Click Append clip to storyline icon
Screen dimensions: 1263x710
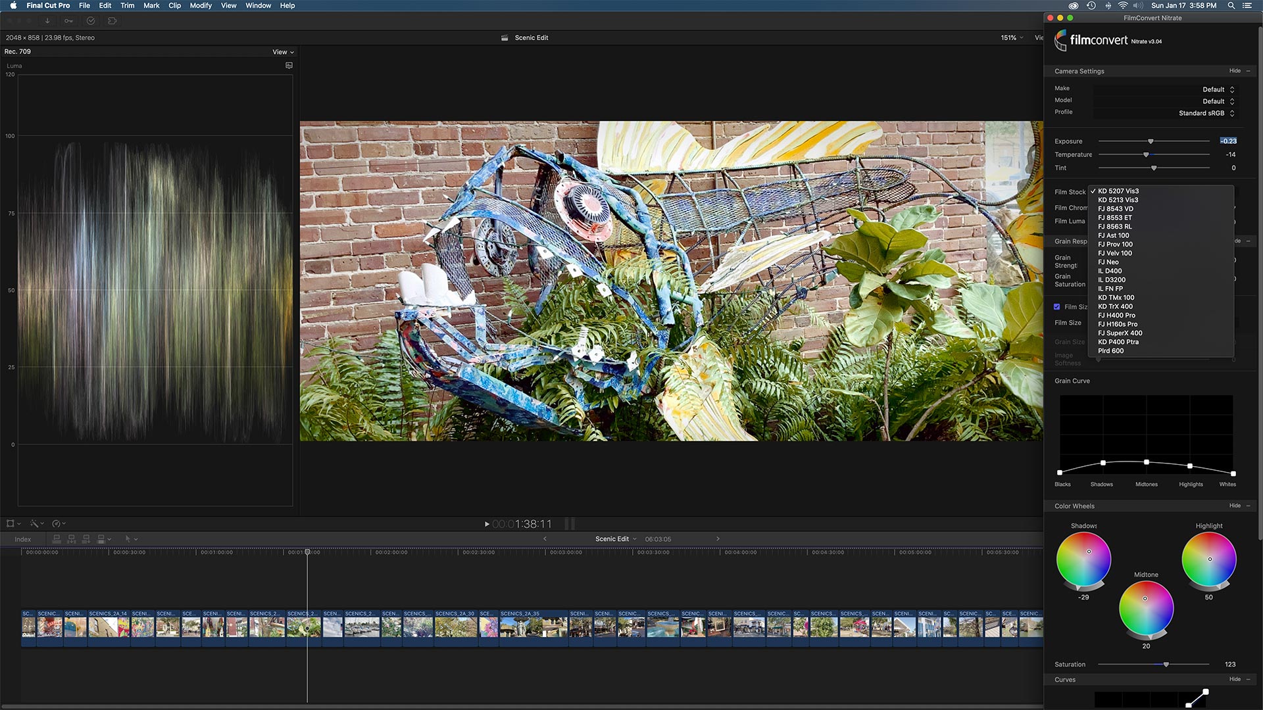86,539
